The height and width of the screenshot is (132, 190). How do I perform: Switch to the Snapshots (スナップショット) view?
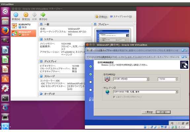tap(121, 16)
